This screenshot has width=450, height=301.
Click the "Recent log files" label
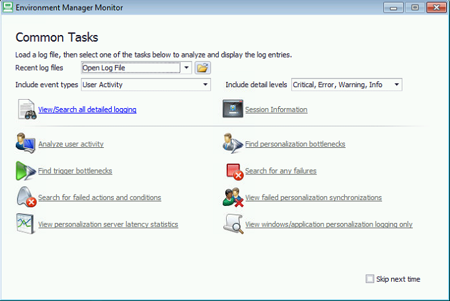click(39, 68)
